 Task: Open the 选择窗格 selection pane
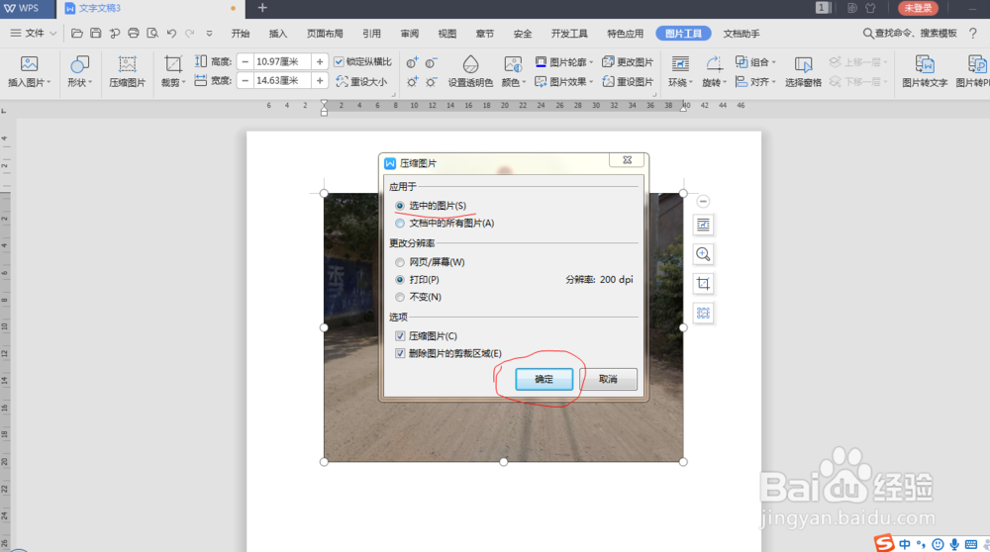tap(803, 70)
